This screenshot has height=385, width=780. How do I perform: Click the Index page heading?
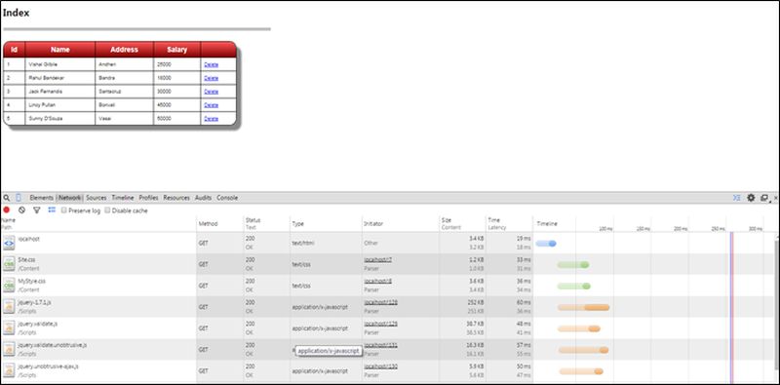[16, 14]
